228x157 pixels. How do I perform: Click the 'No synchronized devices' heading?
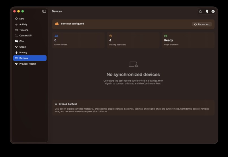(x=133, y=75)
